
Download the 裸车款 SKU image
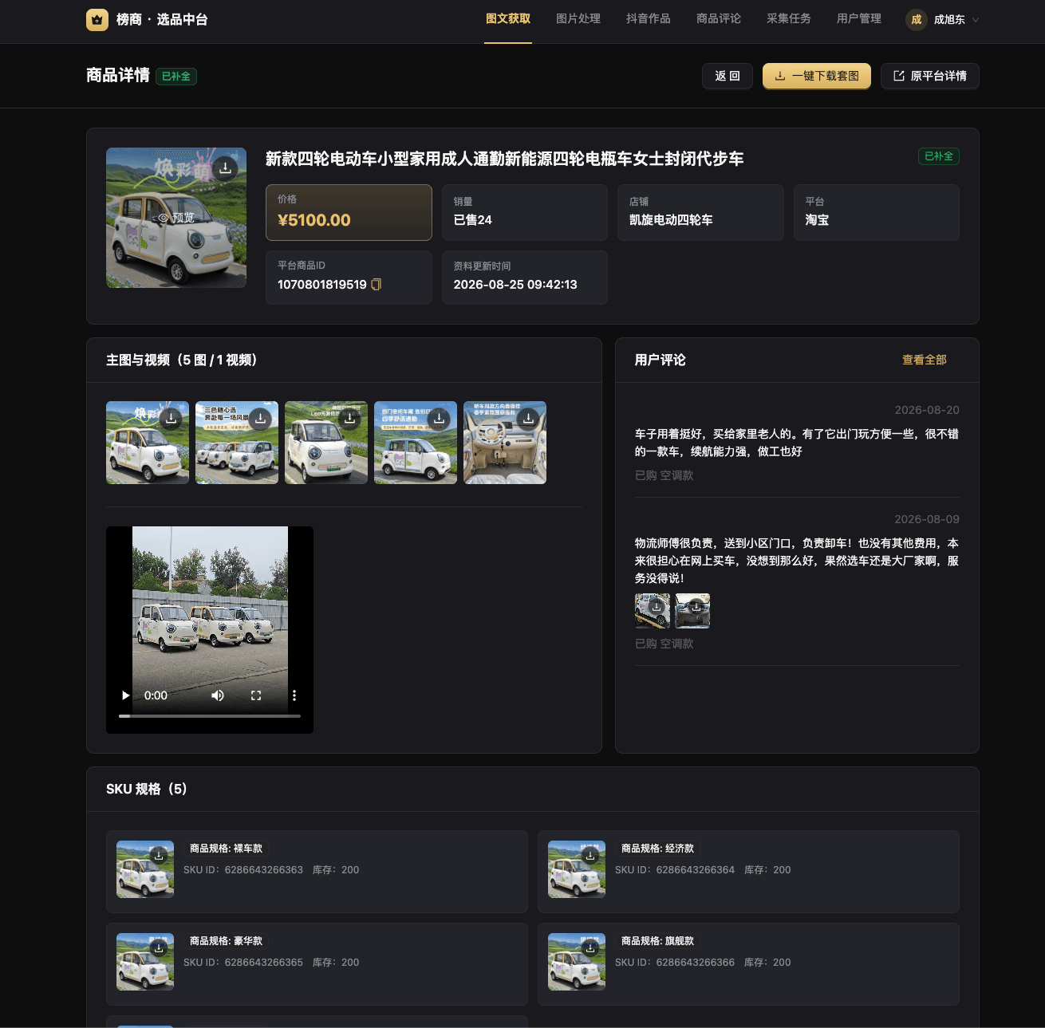point(159,856)
